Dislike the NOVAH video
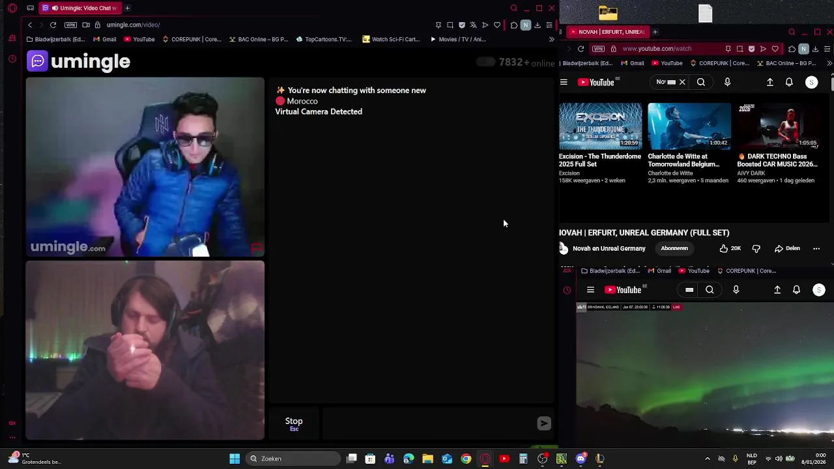Screen dimensions: 834x469 pyautogui.click(x=756, y=248)
